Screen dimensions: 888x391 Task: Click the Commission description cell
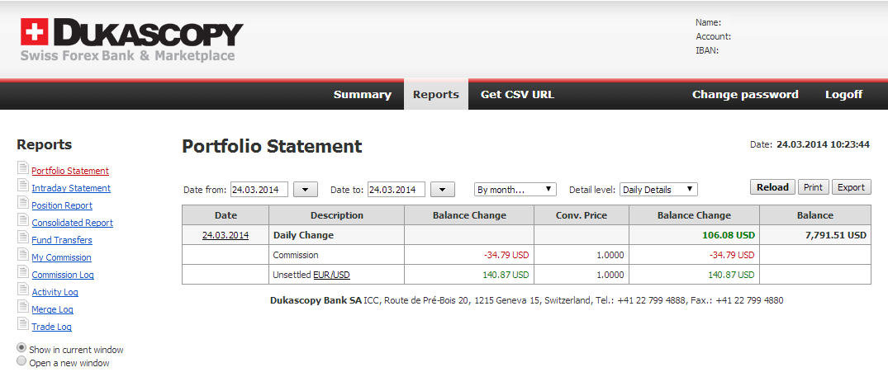pos(337,255)
